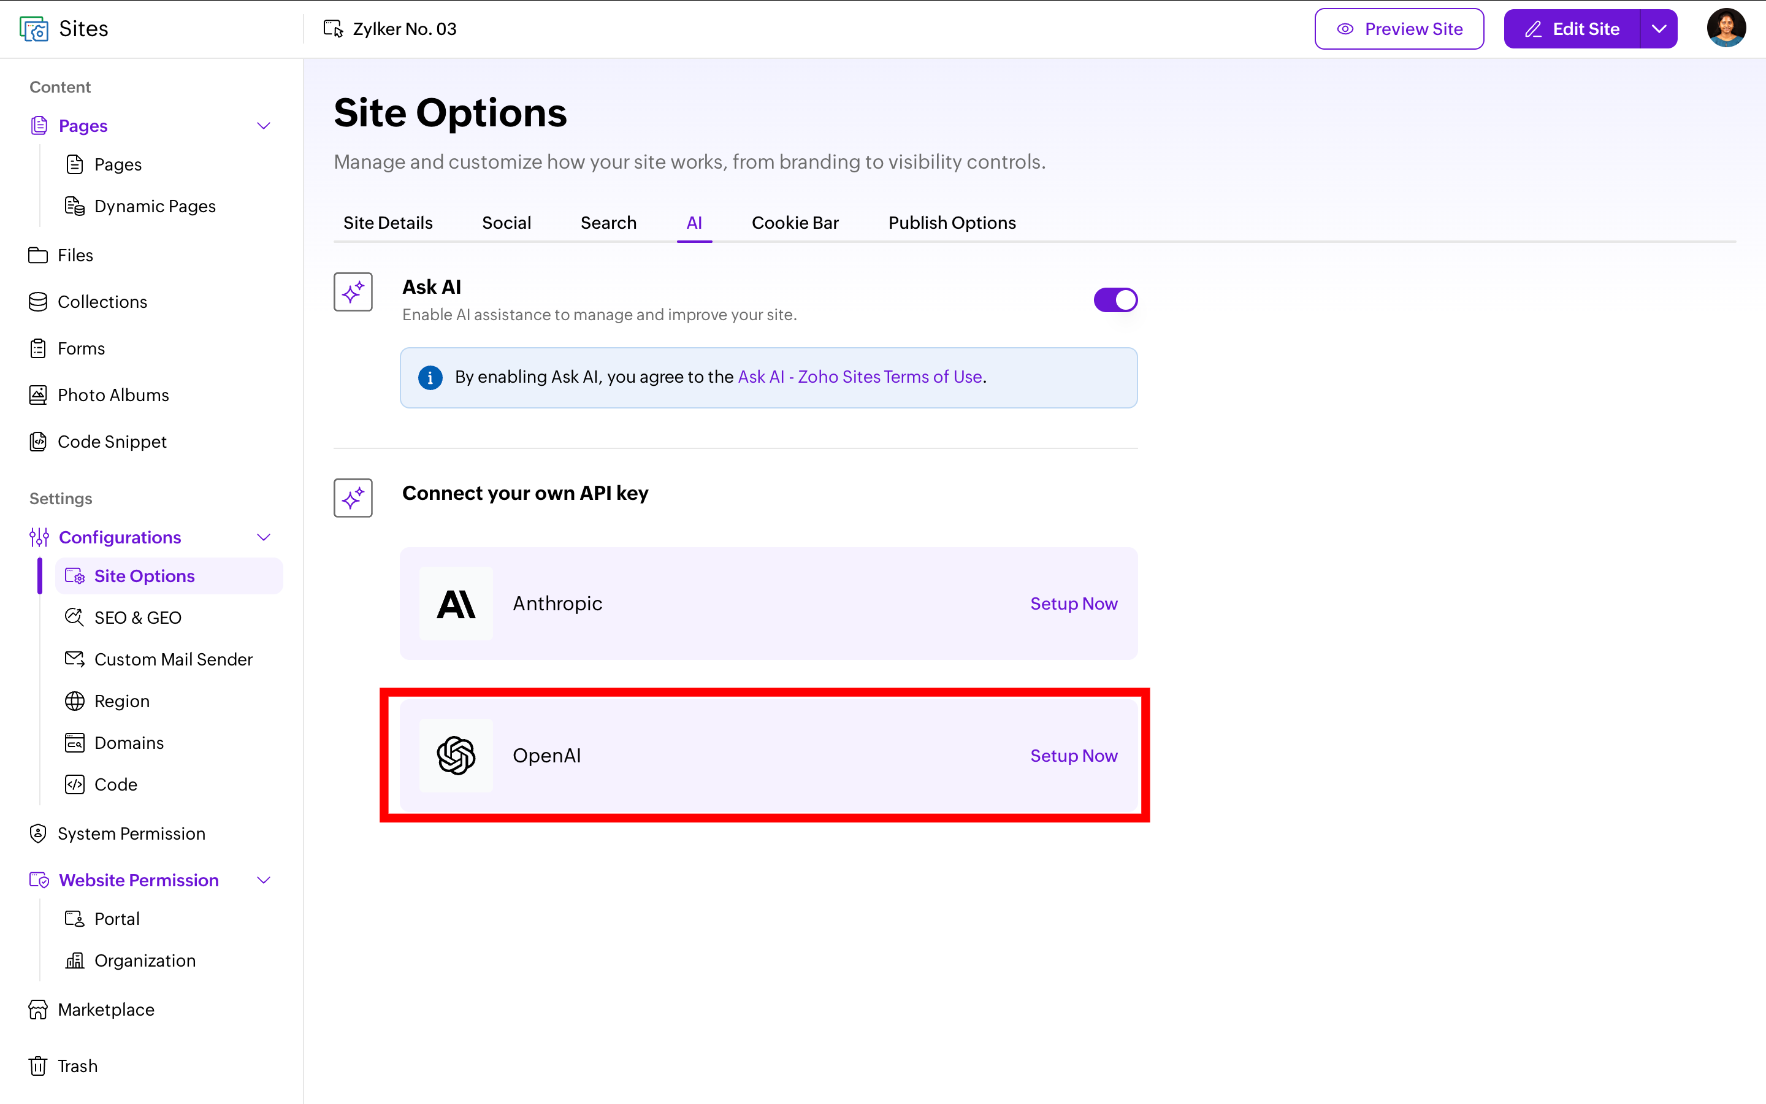Switch to the Search tab
The height and width of the screenshot is (1104, 1766).
point(609,223)
